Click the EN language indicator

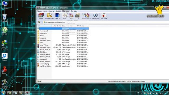click(138, 93)
